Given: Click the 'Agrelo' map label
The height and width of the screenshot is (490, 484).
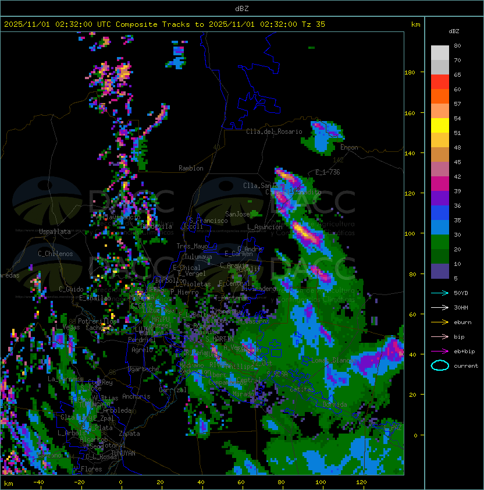Looking at the screenshot, I should [x=142, y=350].
